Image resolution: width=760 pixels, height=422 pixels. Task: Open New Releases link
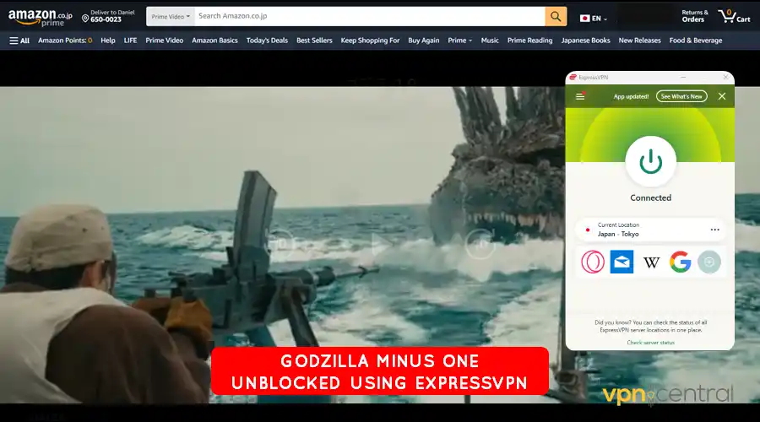pyautogui.click(x=639, y=41)
